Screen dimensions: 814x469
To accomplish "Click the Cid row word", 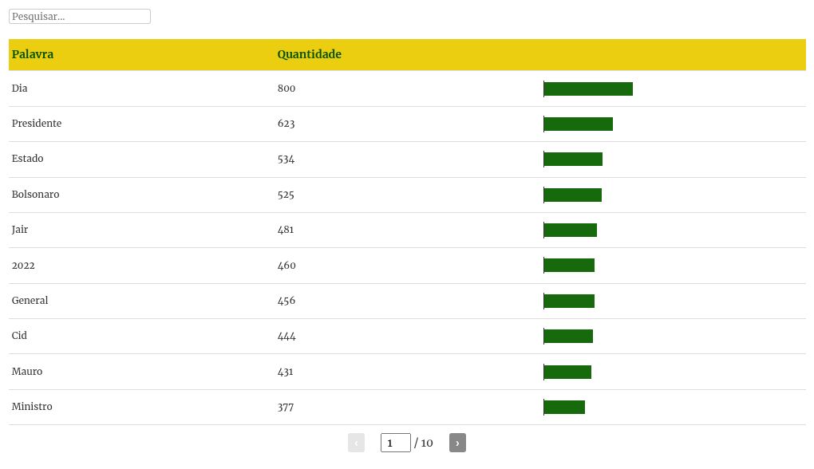I will click(x=19, y=336).
